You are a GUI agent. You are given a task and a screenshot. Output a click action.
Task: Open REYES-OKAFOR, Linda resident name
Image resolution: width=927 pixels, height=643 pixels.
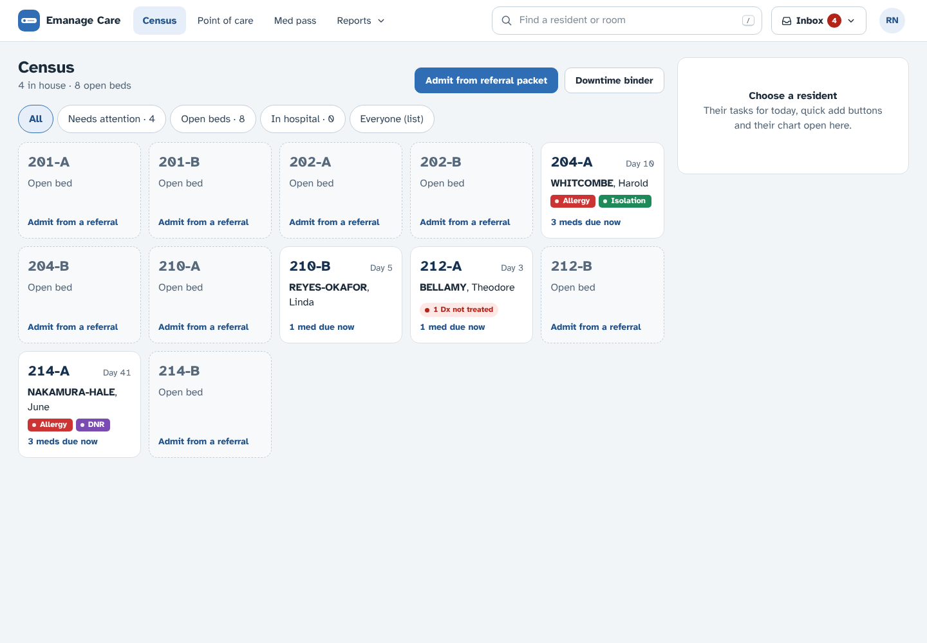point(329,294)
